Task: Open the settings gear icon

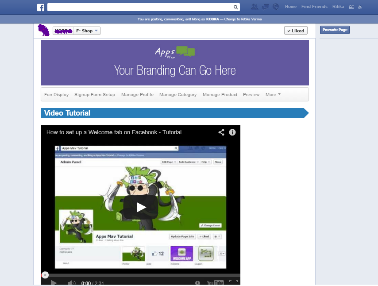Action: coord(360,7)
